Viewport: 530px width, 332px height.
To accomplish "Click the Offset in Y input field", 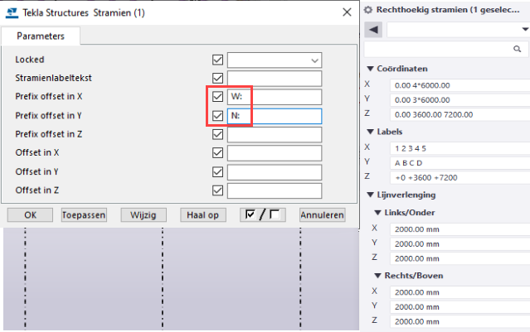I will 275,171.
